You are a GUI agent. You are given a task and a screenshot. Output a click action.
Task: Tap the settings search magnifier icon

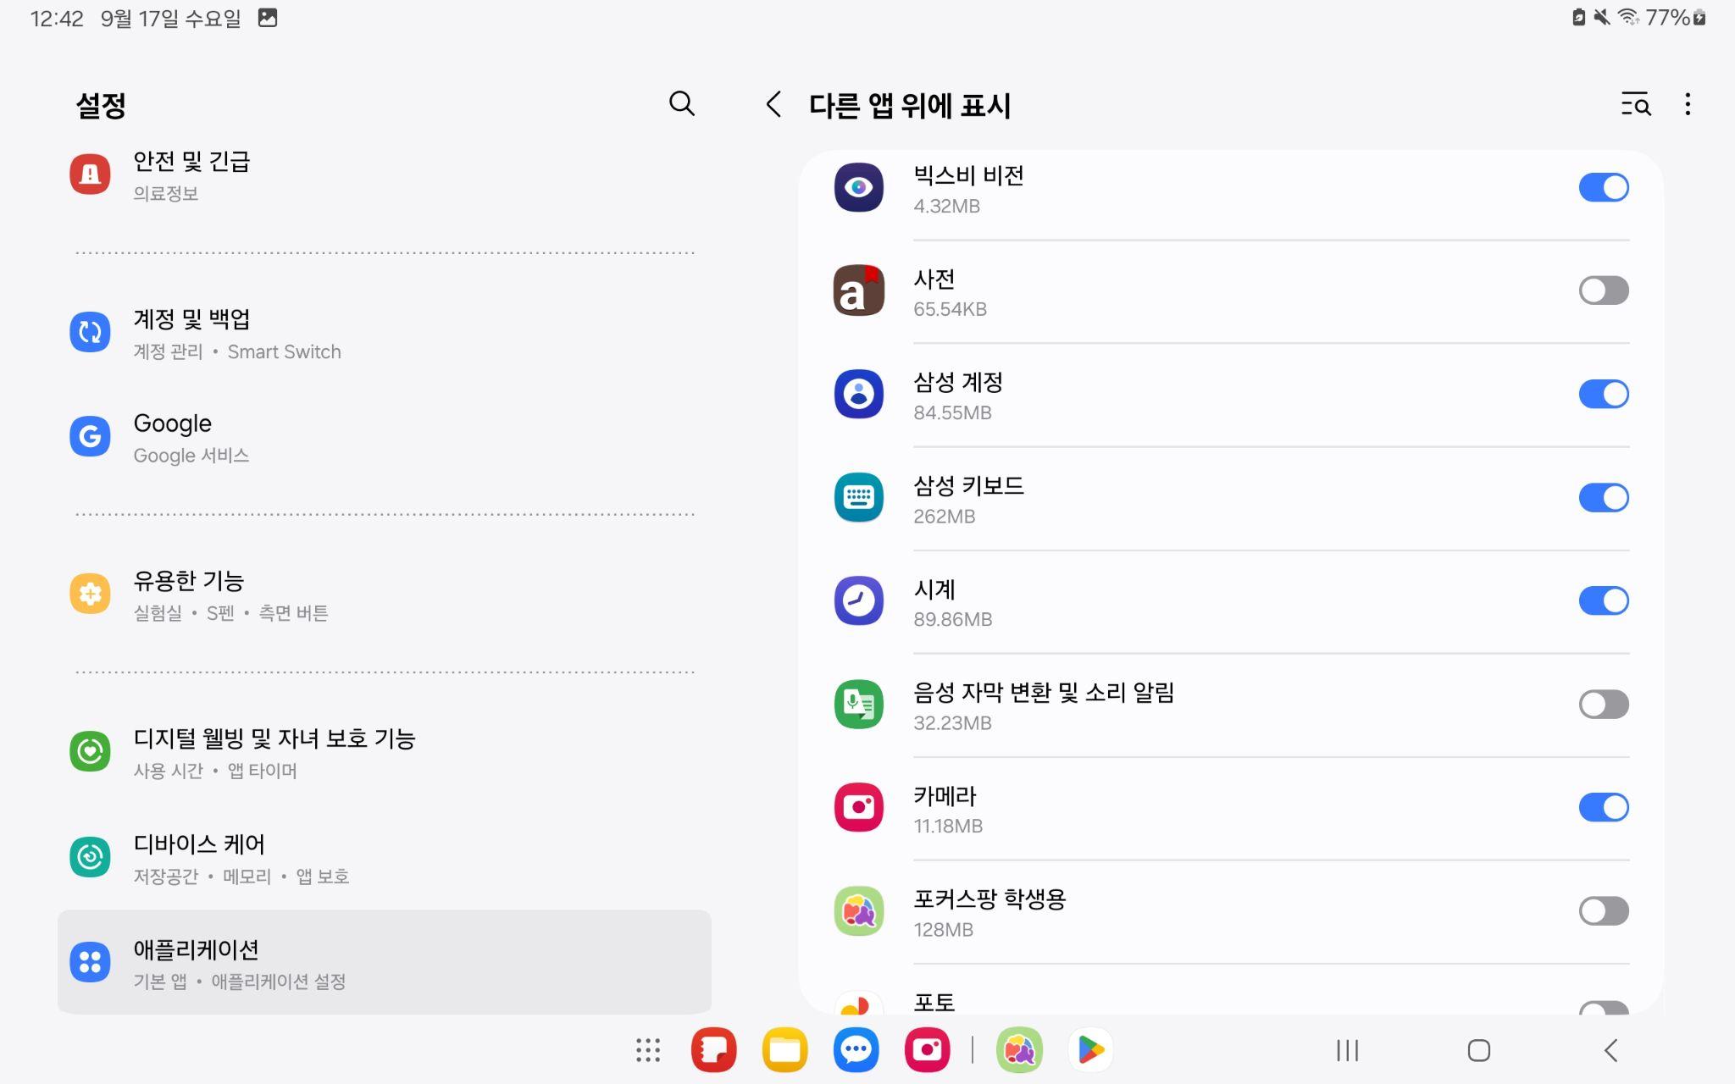[681, 104]
